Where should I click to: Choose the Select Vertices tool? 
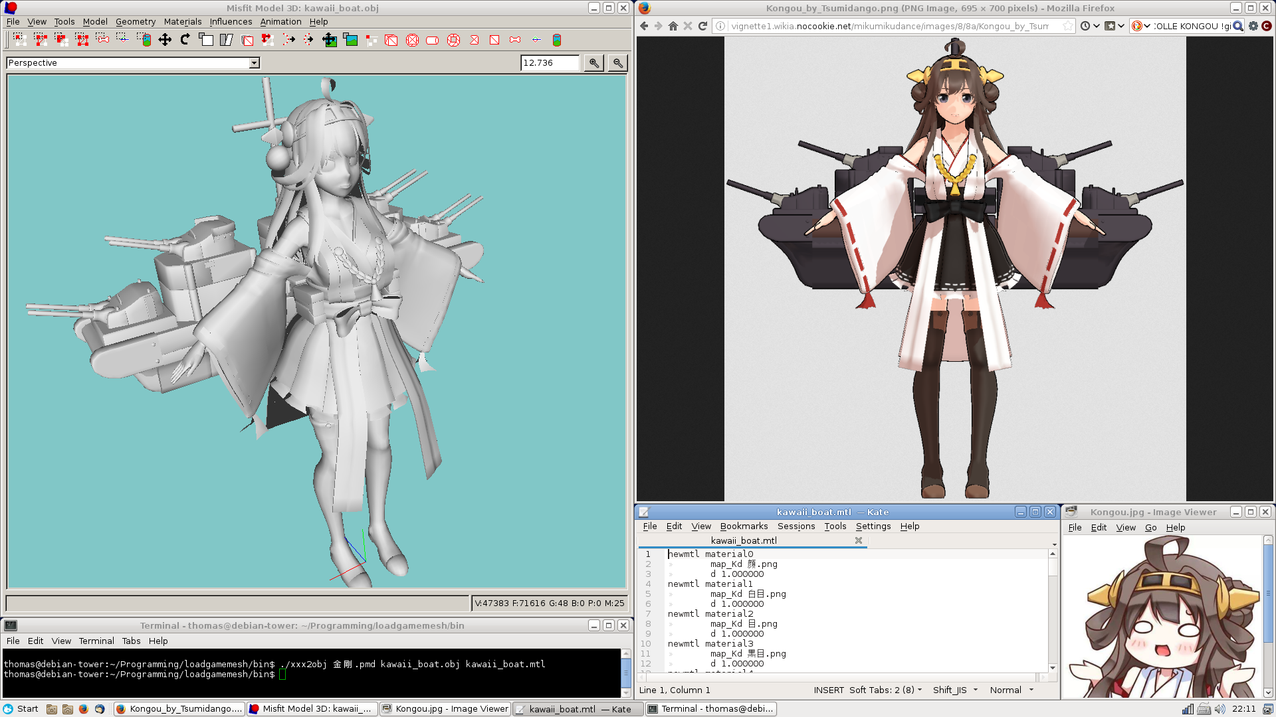point(19,40)
